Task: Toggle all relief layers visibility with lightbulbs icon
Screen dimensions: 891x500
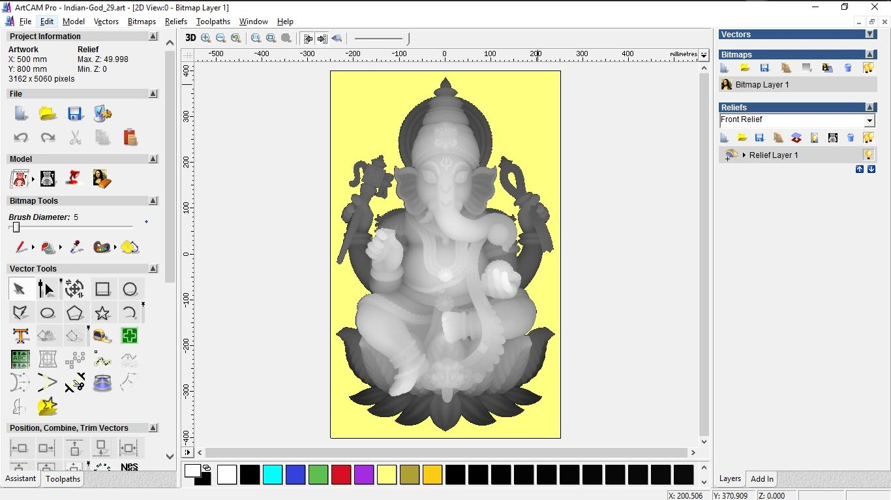Action: 868,138
